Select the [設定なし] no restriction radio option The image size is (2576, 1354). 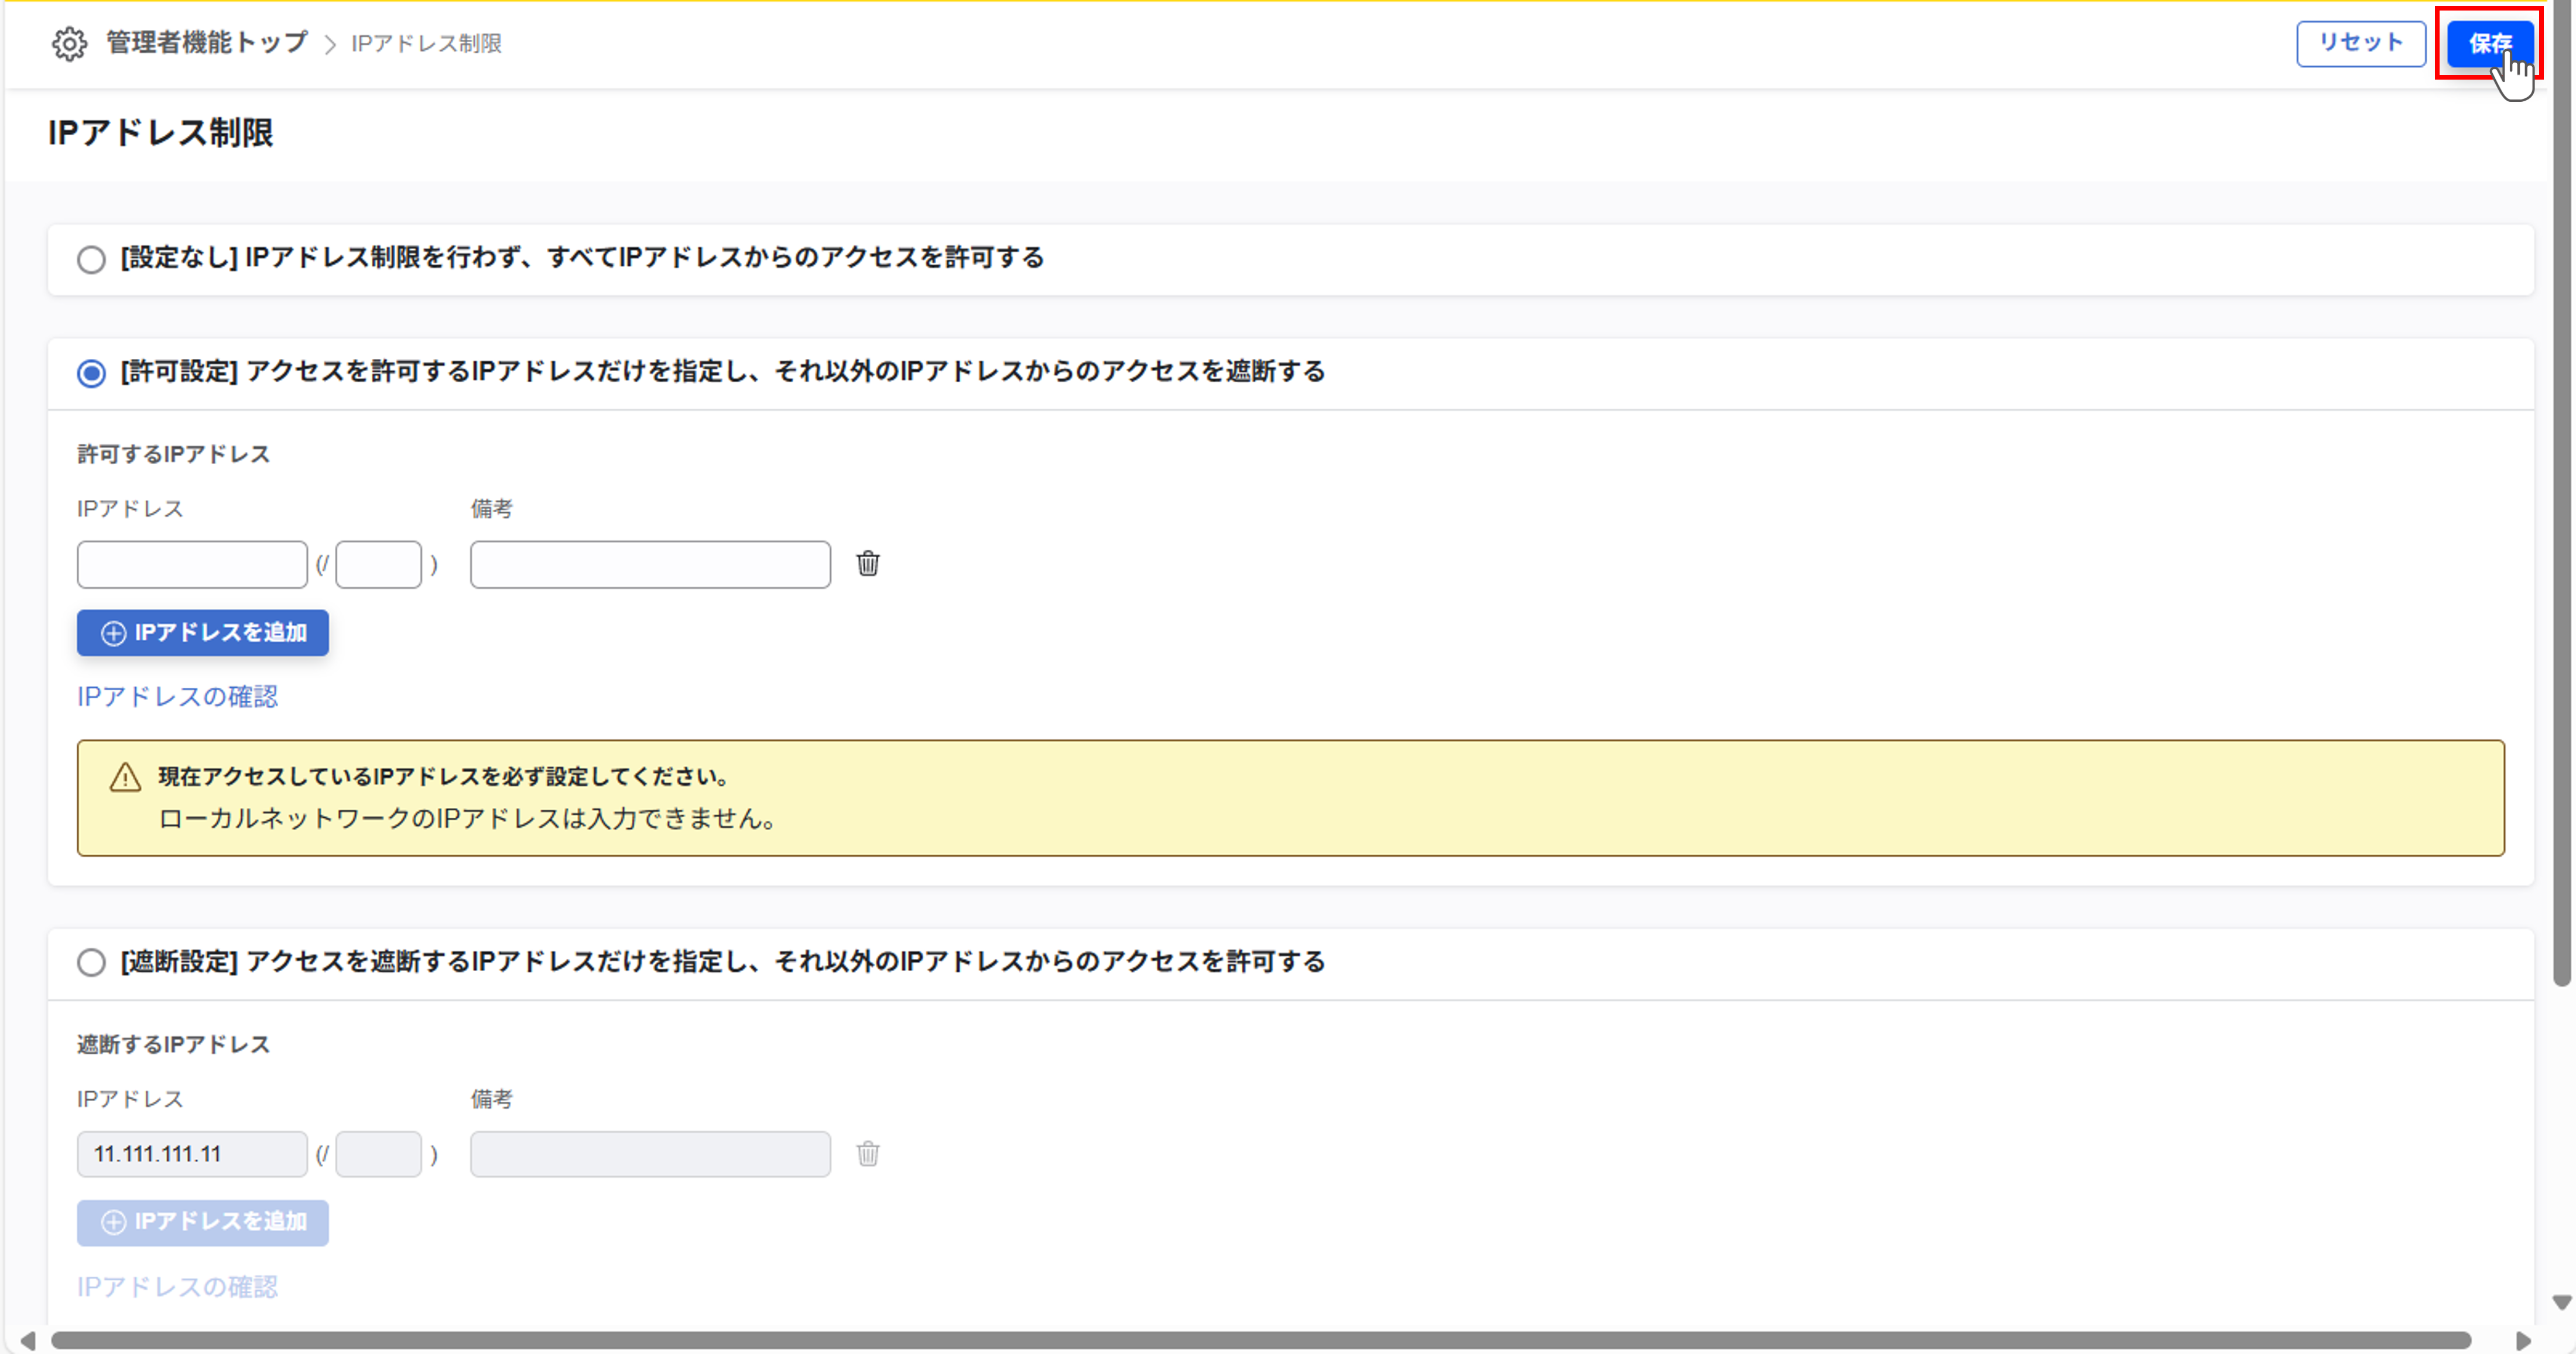coord(91,259)
